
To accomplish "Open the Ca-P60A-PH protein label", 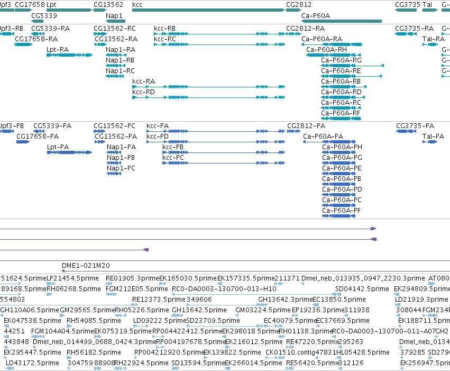I will [342, 147].
